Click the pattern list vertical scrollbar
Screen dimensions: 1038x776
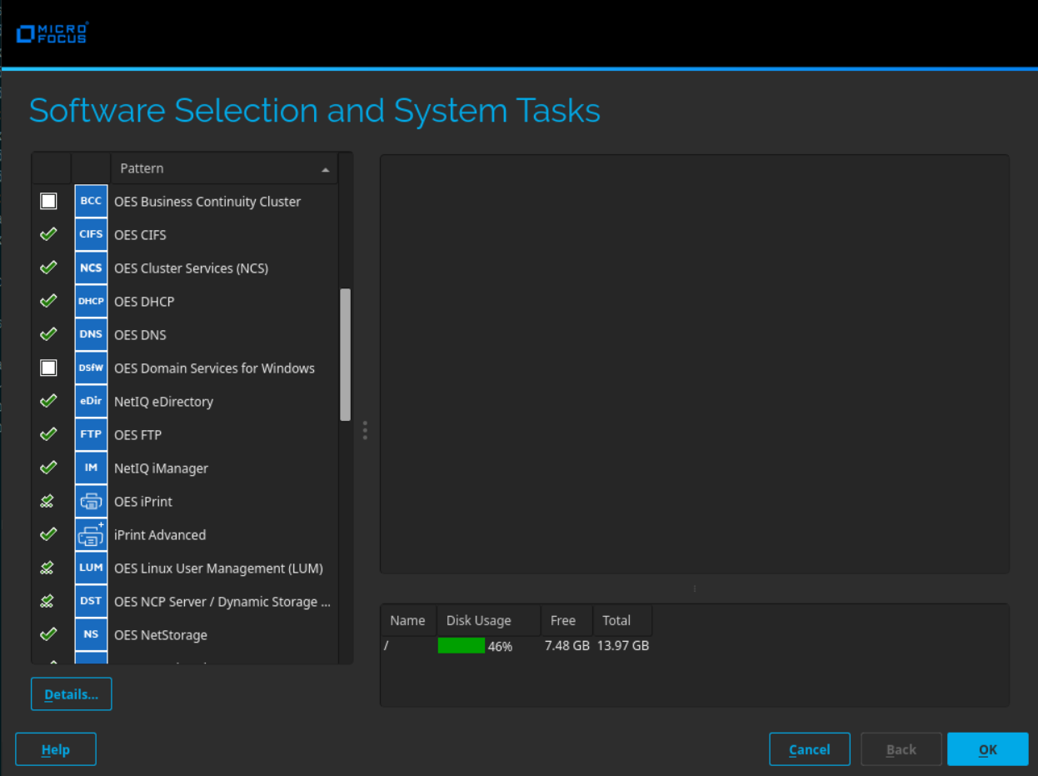click(346, 354)
